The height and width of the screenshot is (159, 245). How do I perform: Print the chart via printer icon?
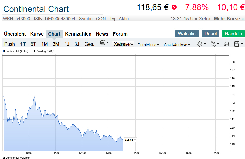[x=227, y=44]
